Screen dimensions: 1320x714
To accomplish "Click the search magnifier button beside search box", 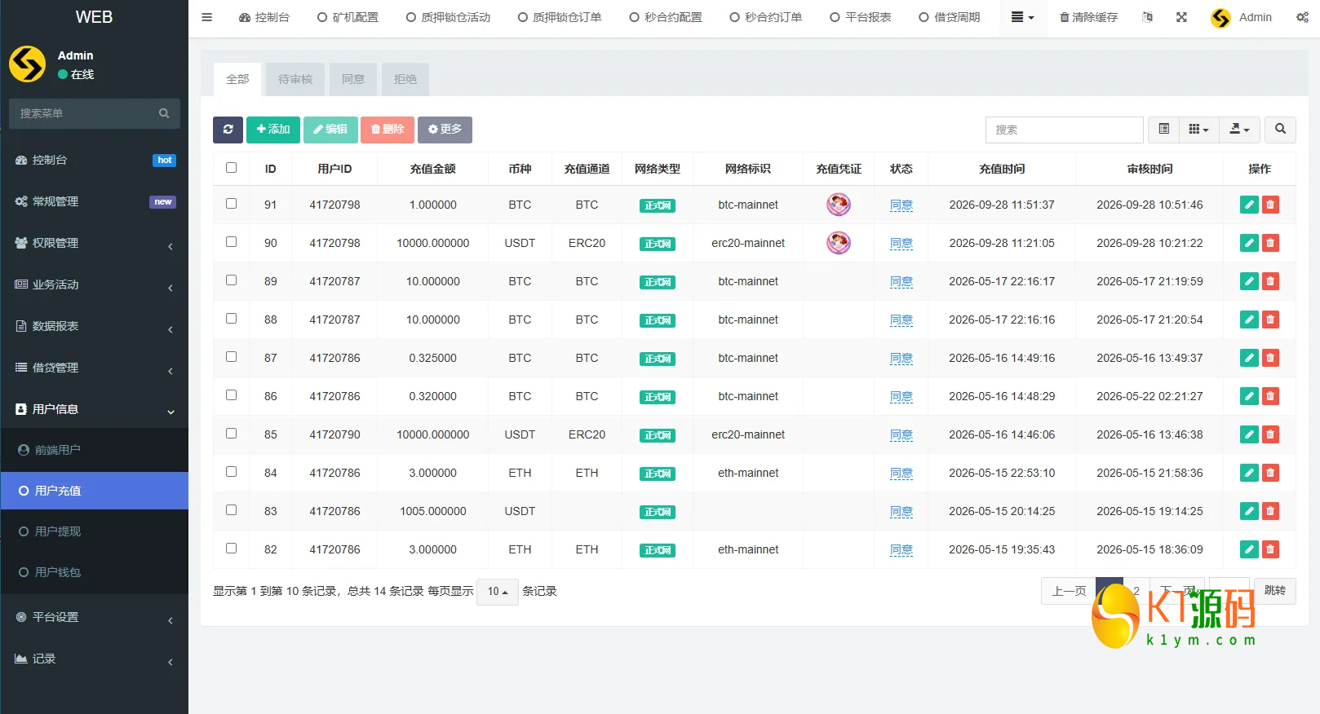I will (x=1280, y=130).
